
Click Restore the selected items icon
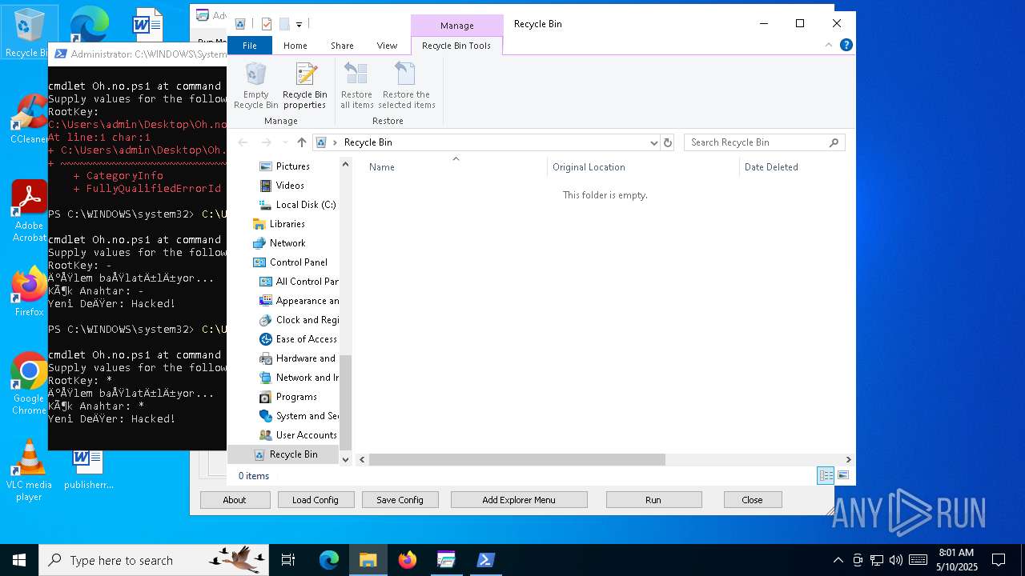[407, 86]
